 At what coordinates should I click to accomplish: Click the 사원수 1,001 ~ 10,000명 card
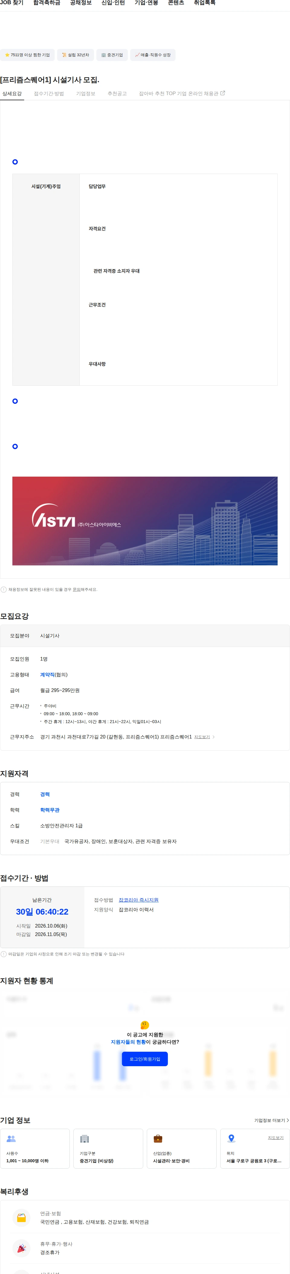(x=35, y=1148)
